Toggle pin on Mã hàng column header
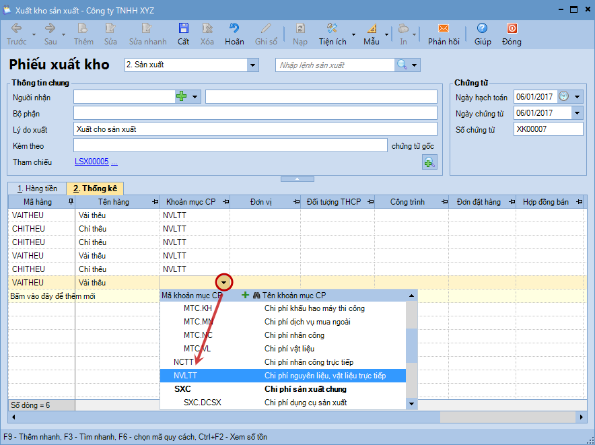The width and height of the screenshot is (595, 445). point(71,202)
